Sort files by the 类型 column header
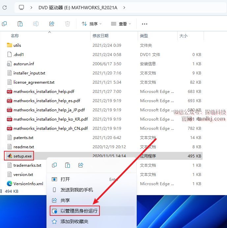This screenshot has height=228, width=227. point(144,36)
